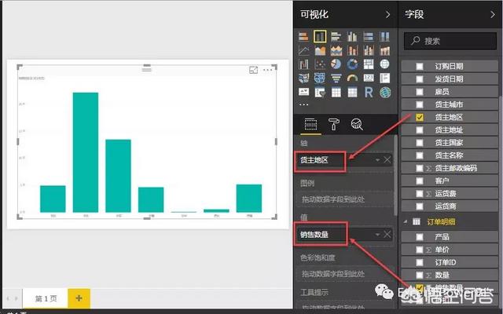This screenshot has width=503, height=314.
Task: Focus the 搜索 field search box
Action: (x=450, y=41)
